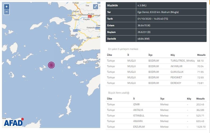Click the Aydın city label on map
210x133 pixels.
click(91, 14)
